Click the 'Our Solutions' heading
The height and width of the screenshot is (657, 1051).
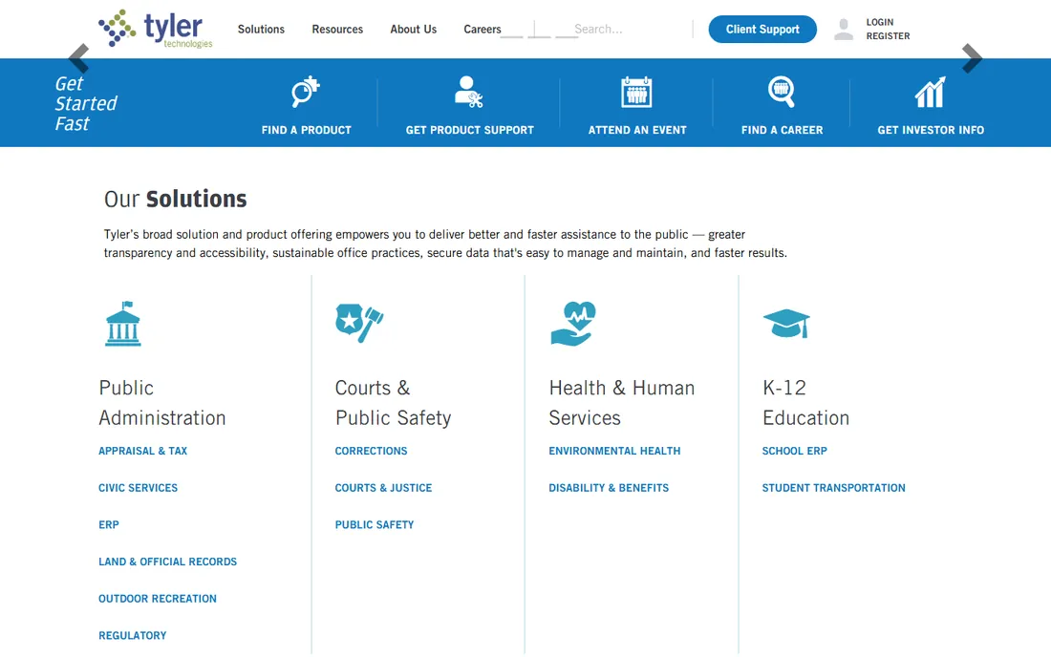[175, 199]
